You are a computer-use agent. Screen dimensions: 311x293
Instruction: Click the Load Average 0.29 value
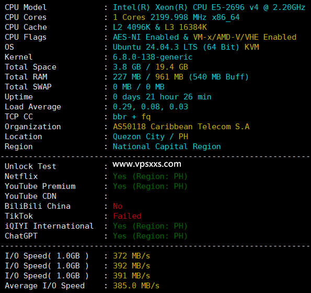click(122, 107)
